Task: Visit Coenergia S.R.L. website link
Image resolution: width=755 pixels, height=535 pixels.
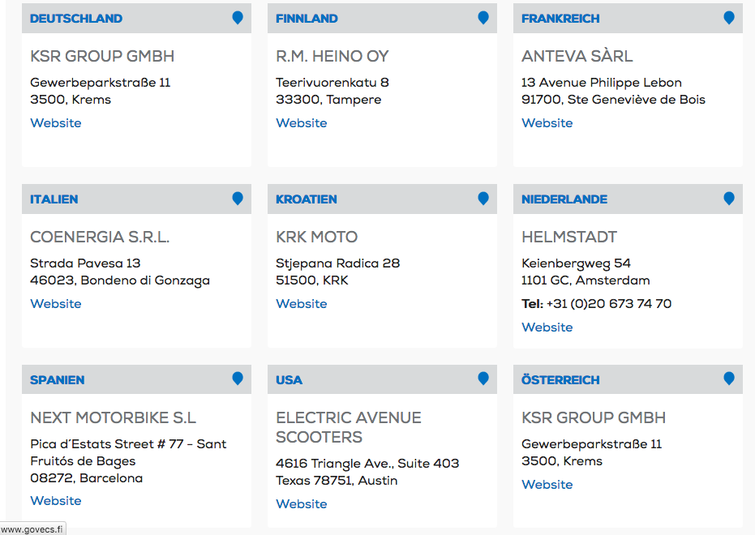Action: pyautogui.click(x=56, y=304)
